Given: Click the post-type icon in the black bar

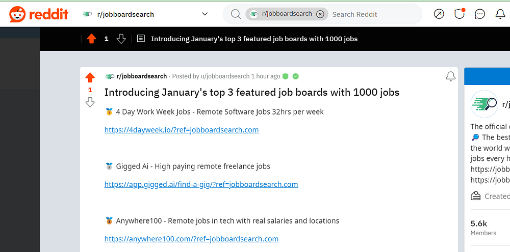Looking at the screenshot, I should tap(141, 39).
